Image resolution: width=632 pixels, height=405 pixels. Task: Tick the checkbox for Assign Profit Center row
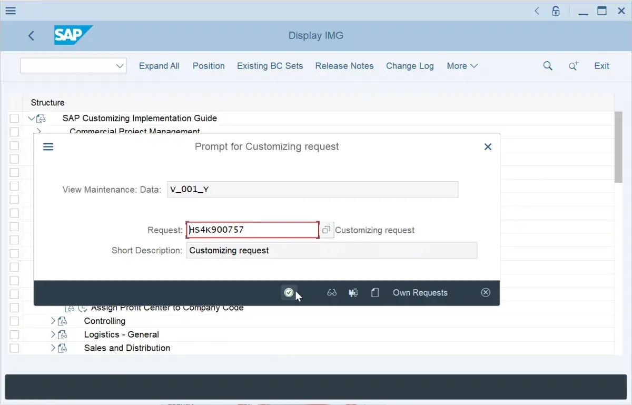click(x=14, y=308)
